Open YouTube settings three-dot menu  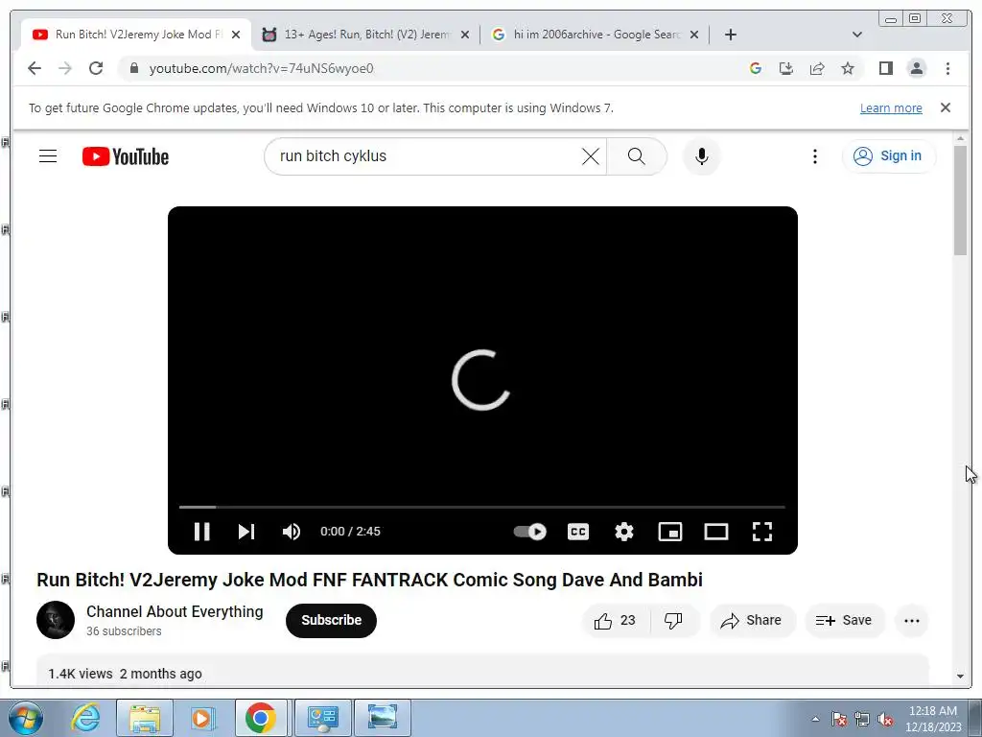tap(815, 156)
